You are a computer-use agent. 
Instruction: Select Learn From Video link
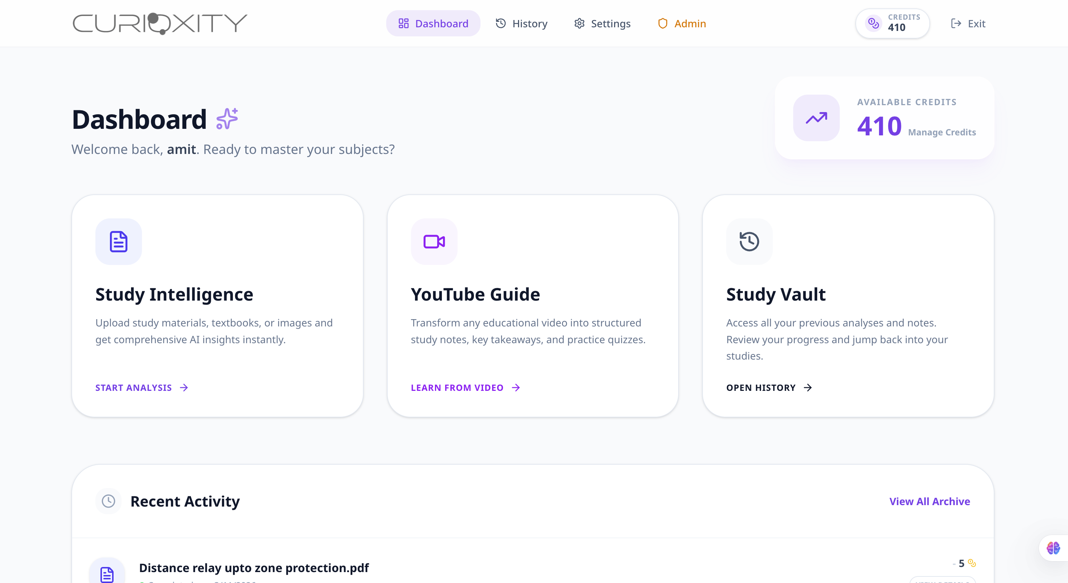[465, 388]
